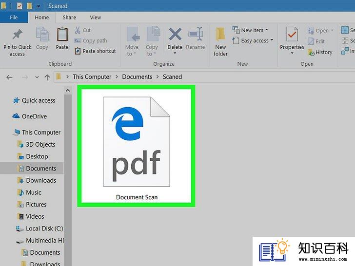
Task: Click the Select all grid icon
Action: click(x=345, y=30)
